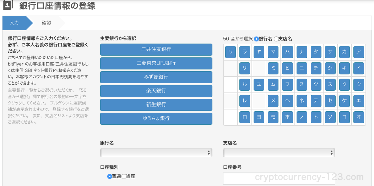Viewport: 374px width, 186px height.
Task: Switch to the 確認 step tab
Action: pyautogui.click(x=47, y=23)
